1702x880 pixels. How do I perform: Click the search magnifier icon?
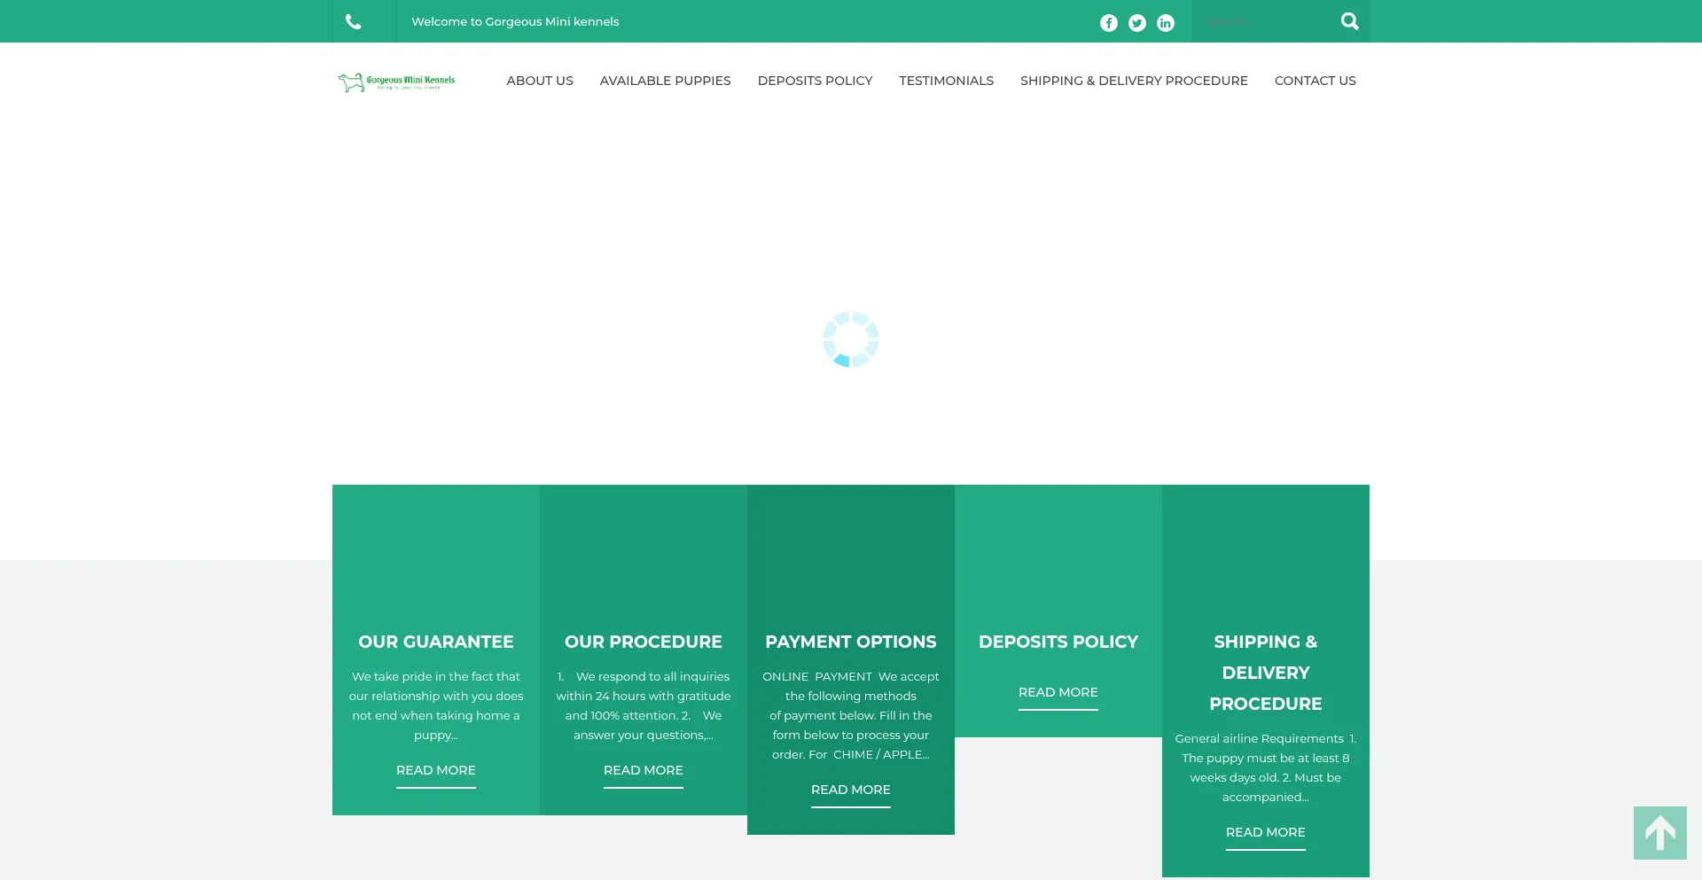[x=1349, y=21]
